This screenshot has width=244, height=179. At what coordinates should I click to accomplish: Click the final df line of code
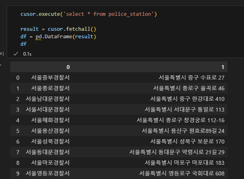point(24,44)
